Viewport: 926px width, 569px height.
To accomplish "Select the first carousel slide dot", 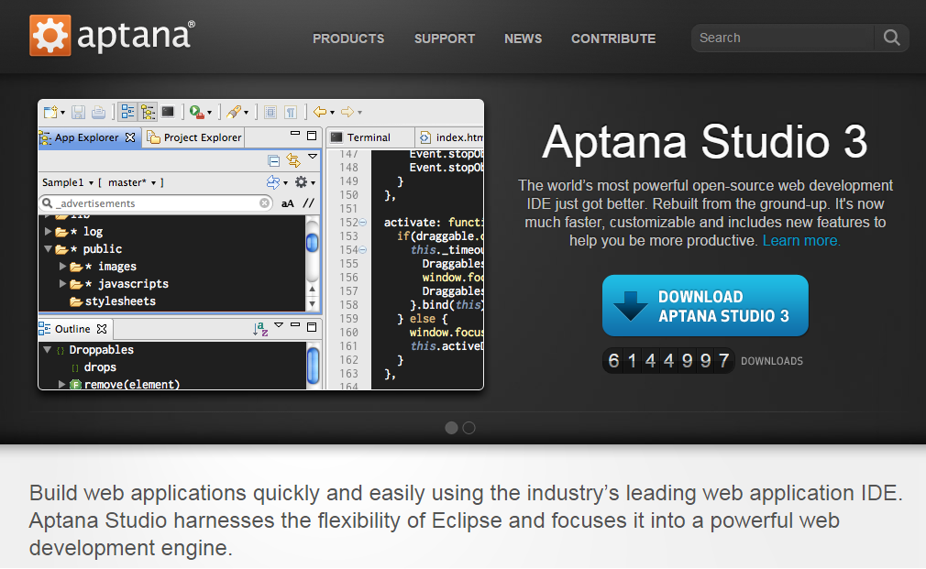I will (x=451, y=428).
